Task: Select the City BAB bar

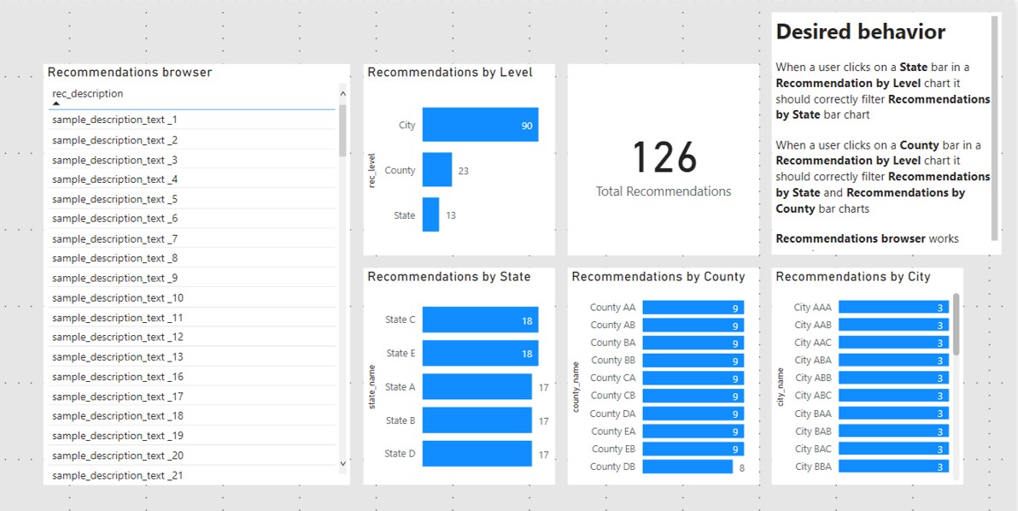Action: pos(893,432)
